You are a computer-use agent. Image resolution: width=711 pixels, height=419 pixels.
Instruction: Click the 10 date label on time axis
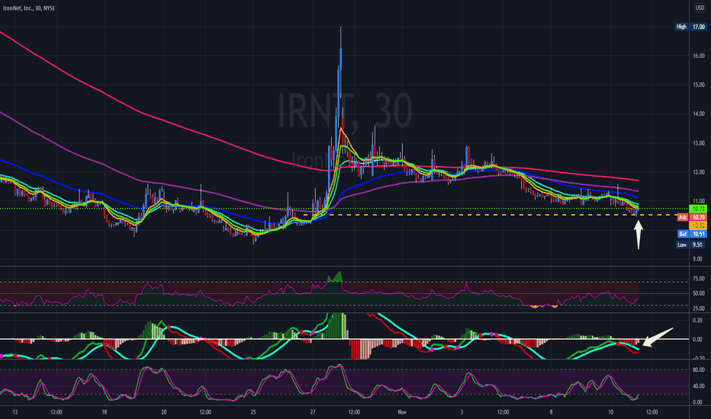(611, 412)
